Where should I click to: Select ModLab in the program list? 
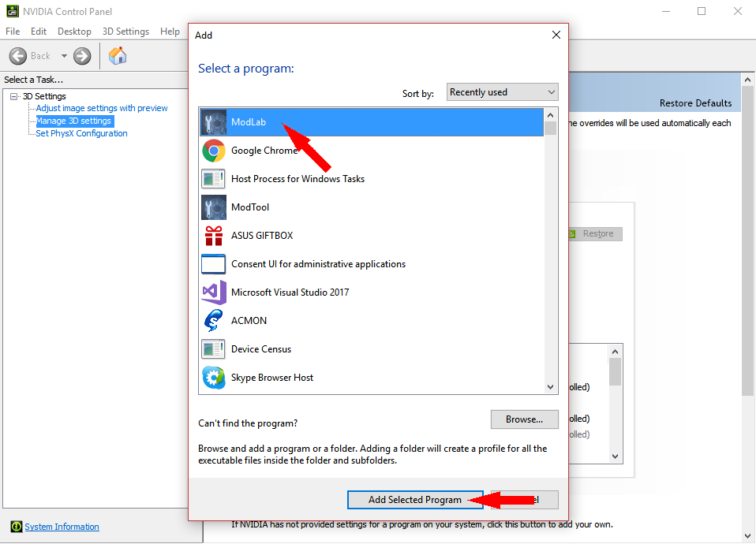371,122
